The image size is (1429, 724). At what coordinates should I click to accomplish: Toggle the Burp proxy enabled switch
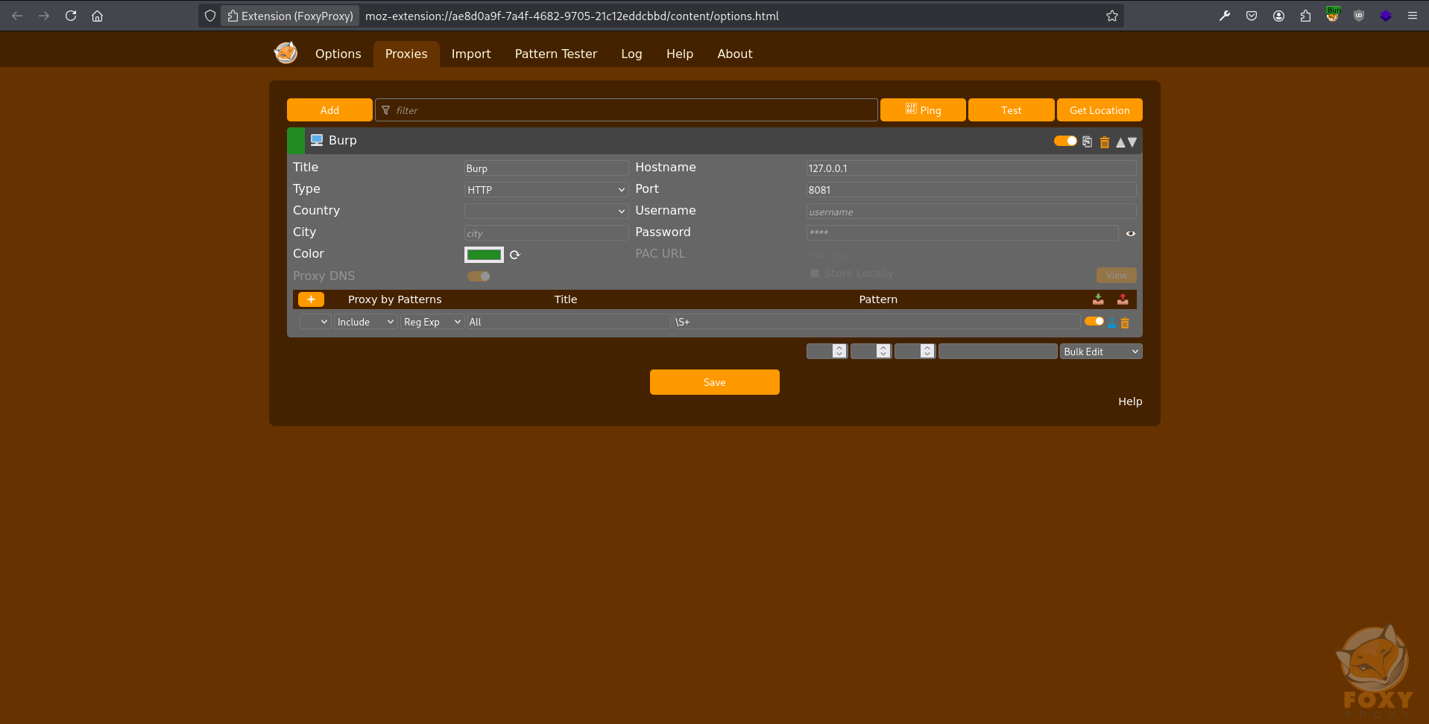point(1065,141)
